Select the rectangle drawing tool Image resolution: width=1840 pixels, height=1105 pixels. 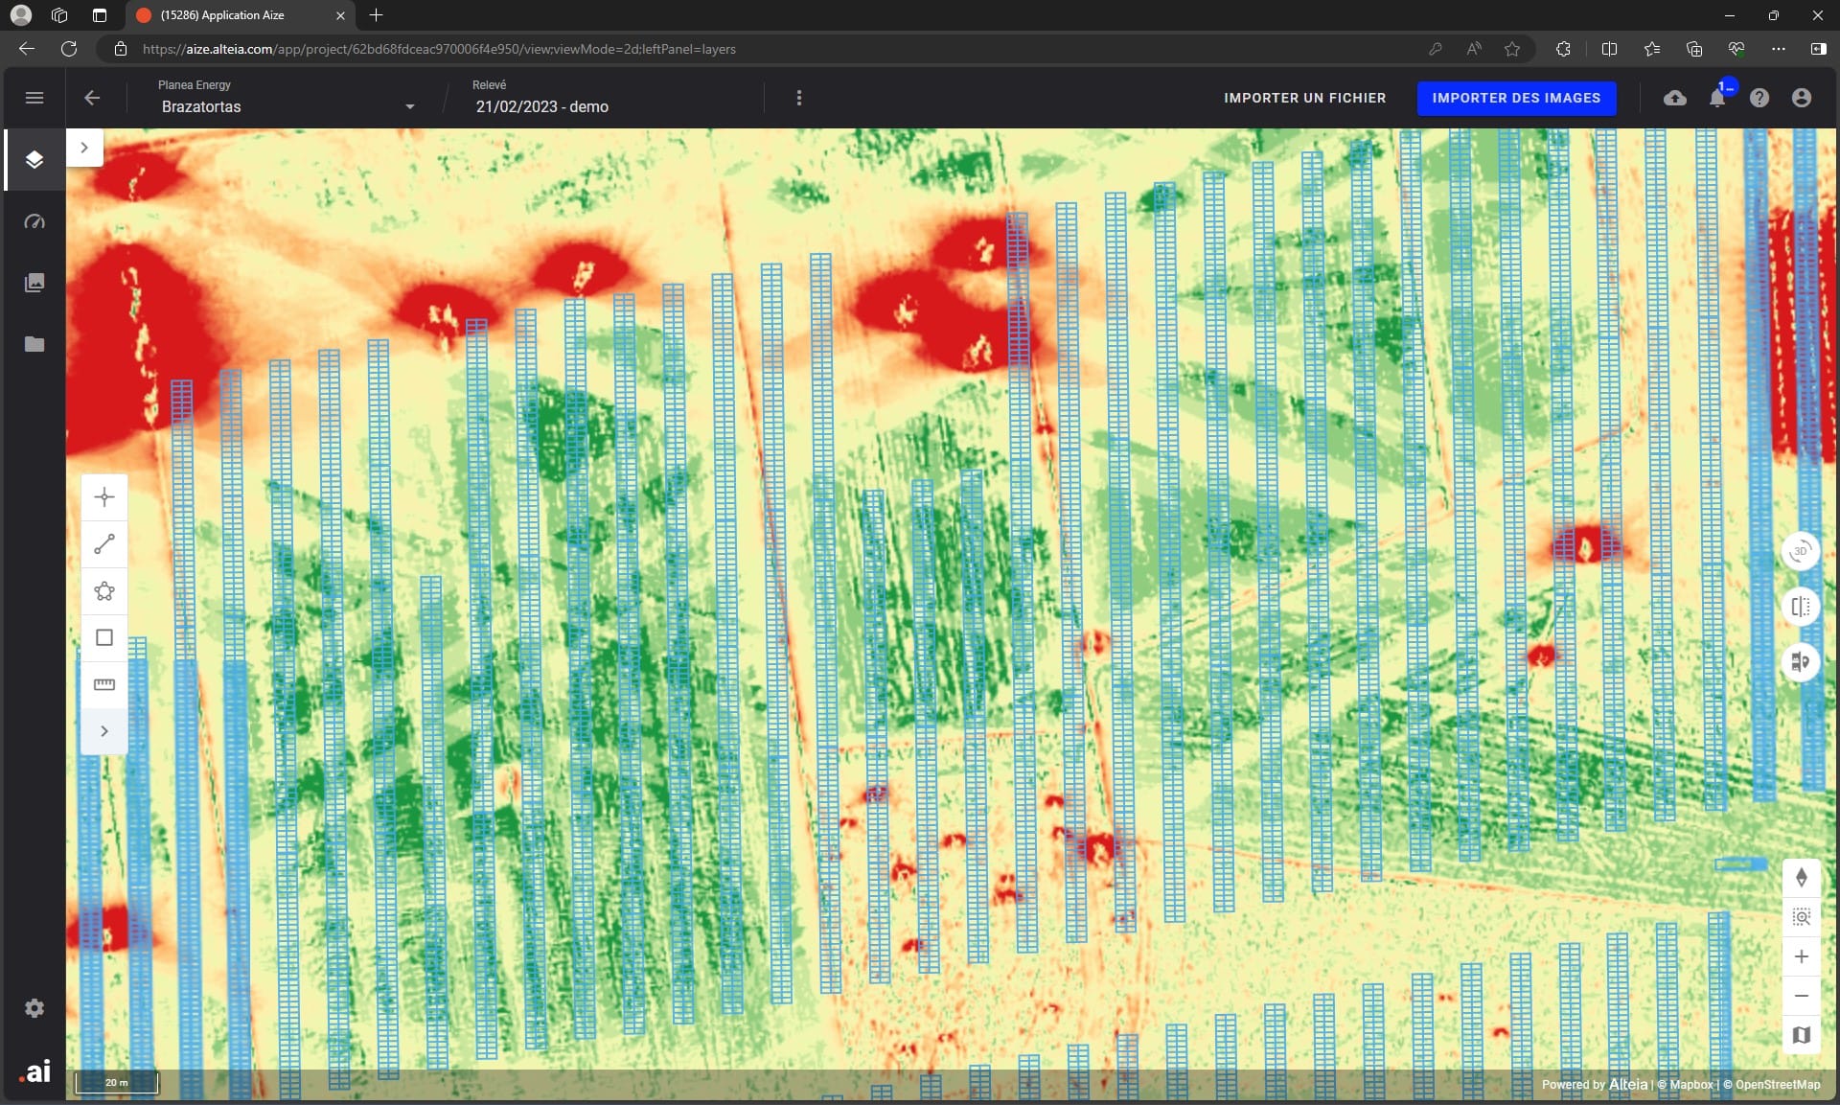[104, 638]
